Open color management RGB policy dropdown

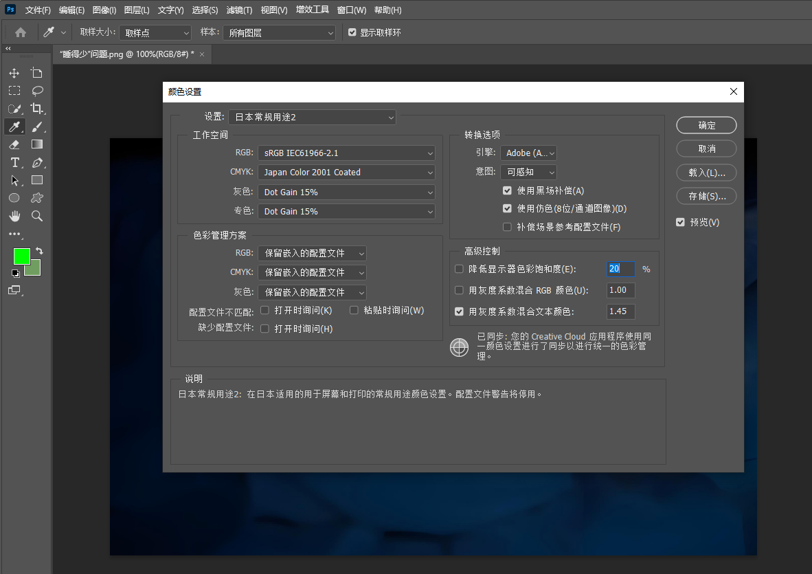(313, 254)
